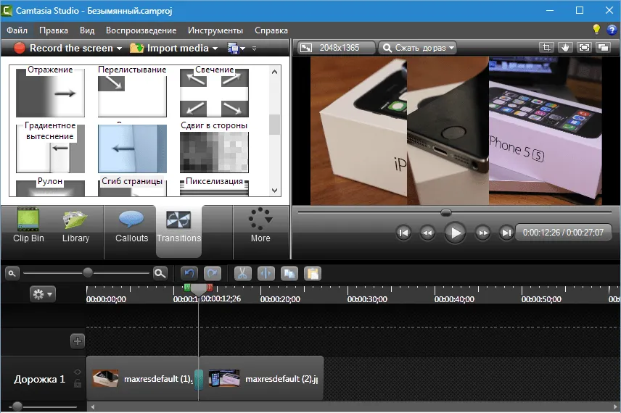Add a new track with plus button

coord(77,341)
